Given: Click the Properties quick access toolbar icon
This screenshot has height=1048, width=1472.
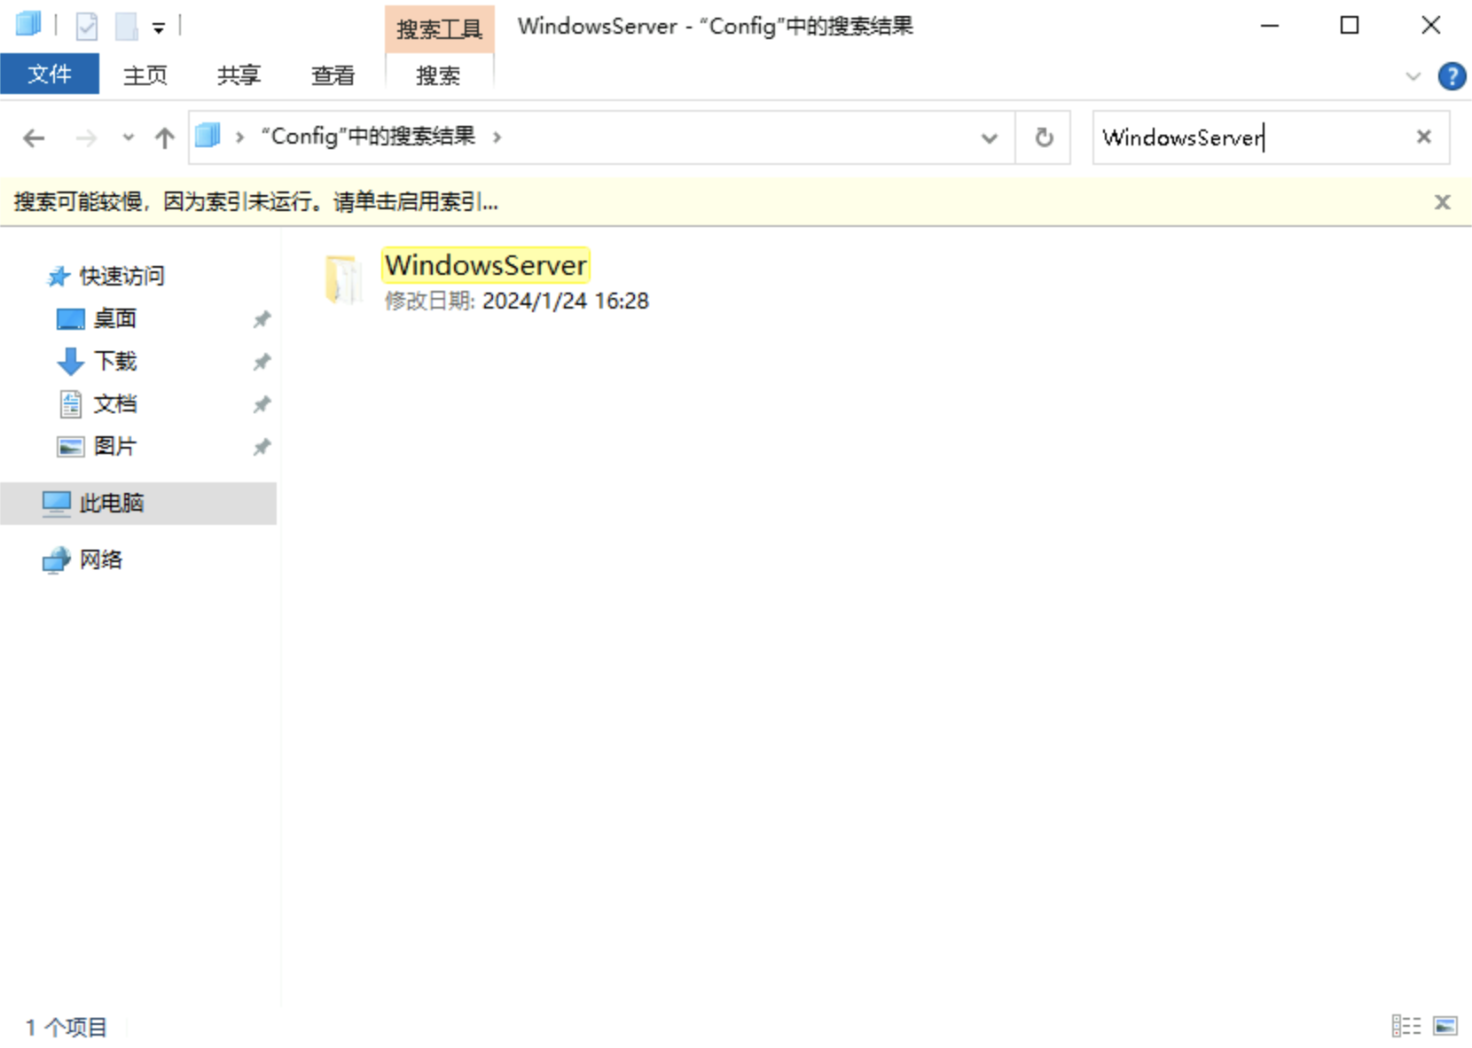Looking at the screenshot, I should (87, 27).
